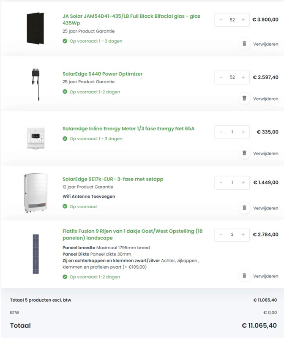Decrease S440 Power Optimizer quantity
The image size is (284, 338).
pos(221,77)
